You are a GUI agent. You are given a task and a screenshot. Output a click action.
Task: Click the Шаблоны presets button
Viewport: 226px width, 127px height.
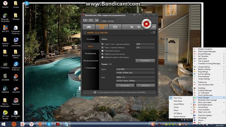tap(145, 85)
